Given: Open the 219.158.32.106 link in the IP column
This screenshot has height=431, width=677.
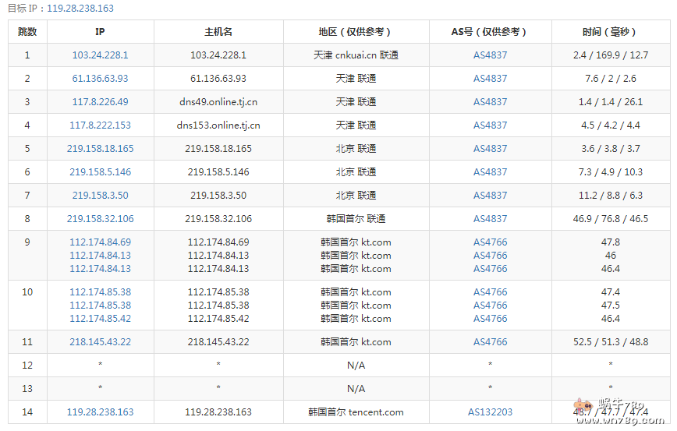Looking at the screenshot, I should (x=100, y=219).
